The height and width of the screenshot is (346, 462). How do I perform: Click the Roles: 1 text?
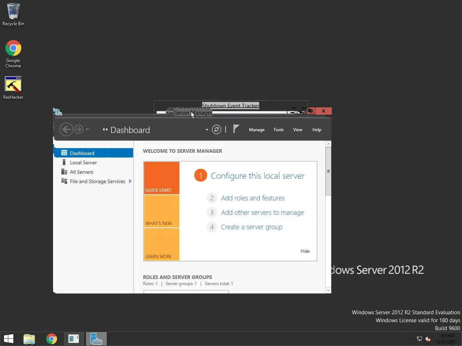point(150,284)
